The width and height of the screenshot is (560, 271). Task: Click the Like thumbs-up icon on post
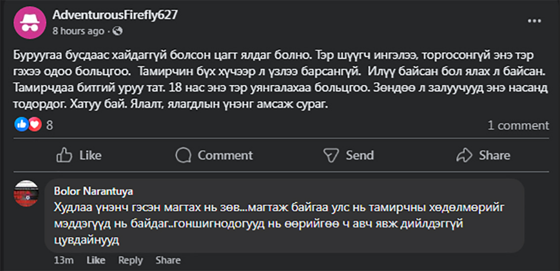(65, 155)
